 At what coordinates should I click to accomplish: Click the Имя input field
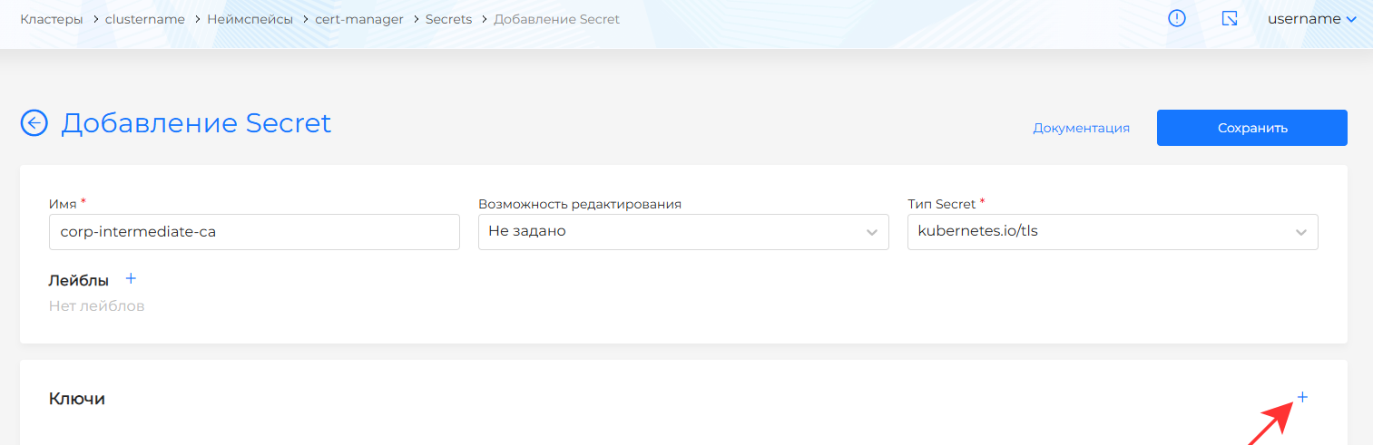coord(254,232)
